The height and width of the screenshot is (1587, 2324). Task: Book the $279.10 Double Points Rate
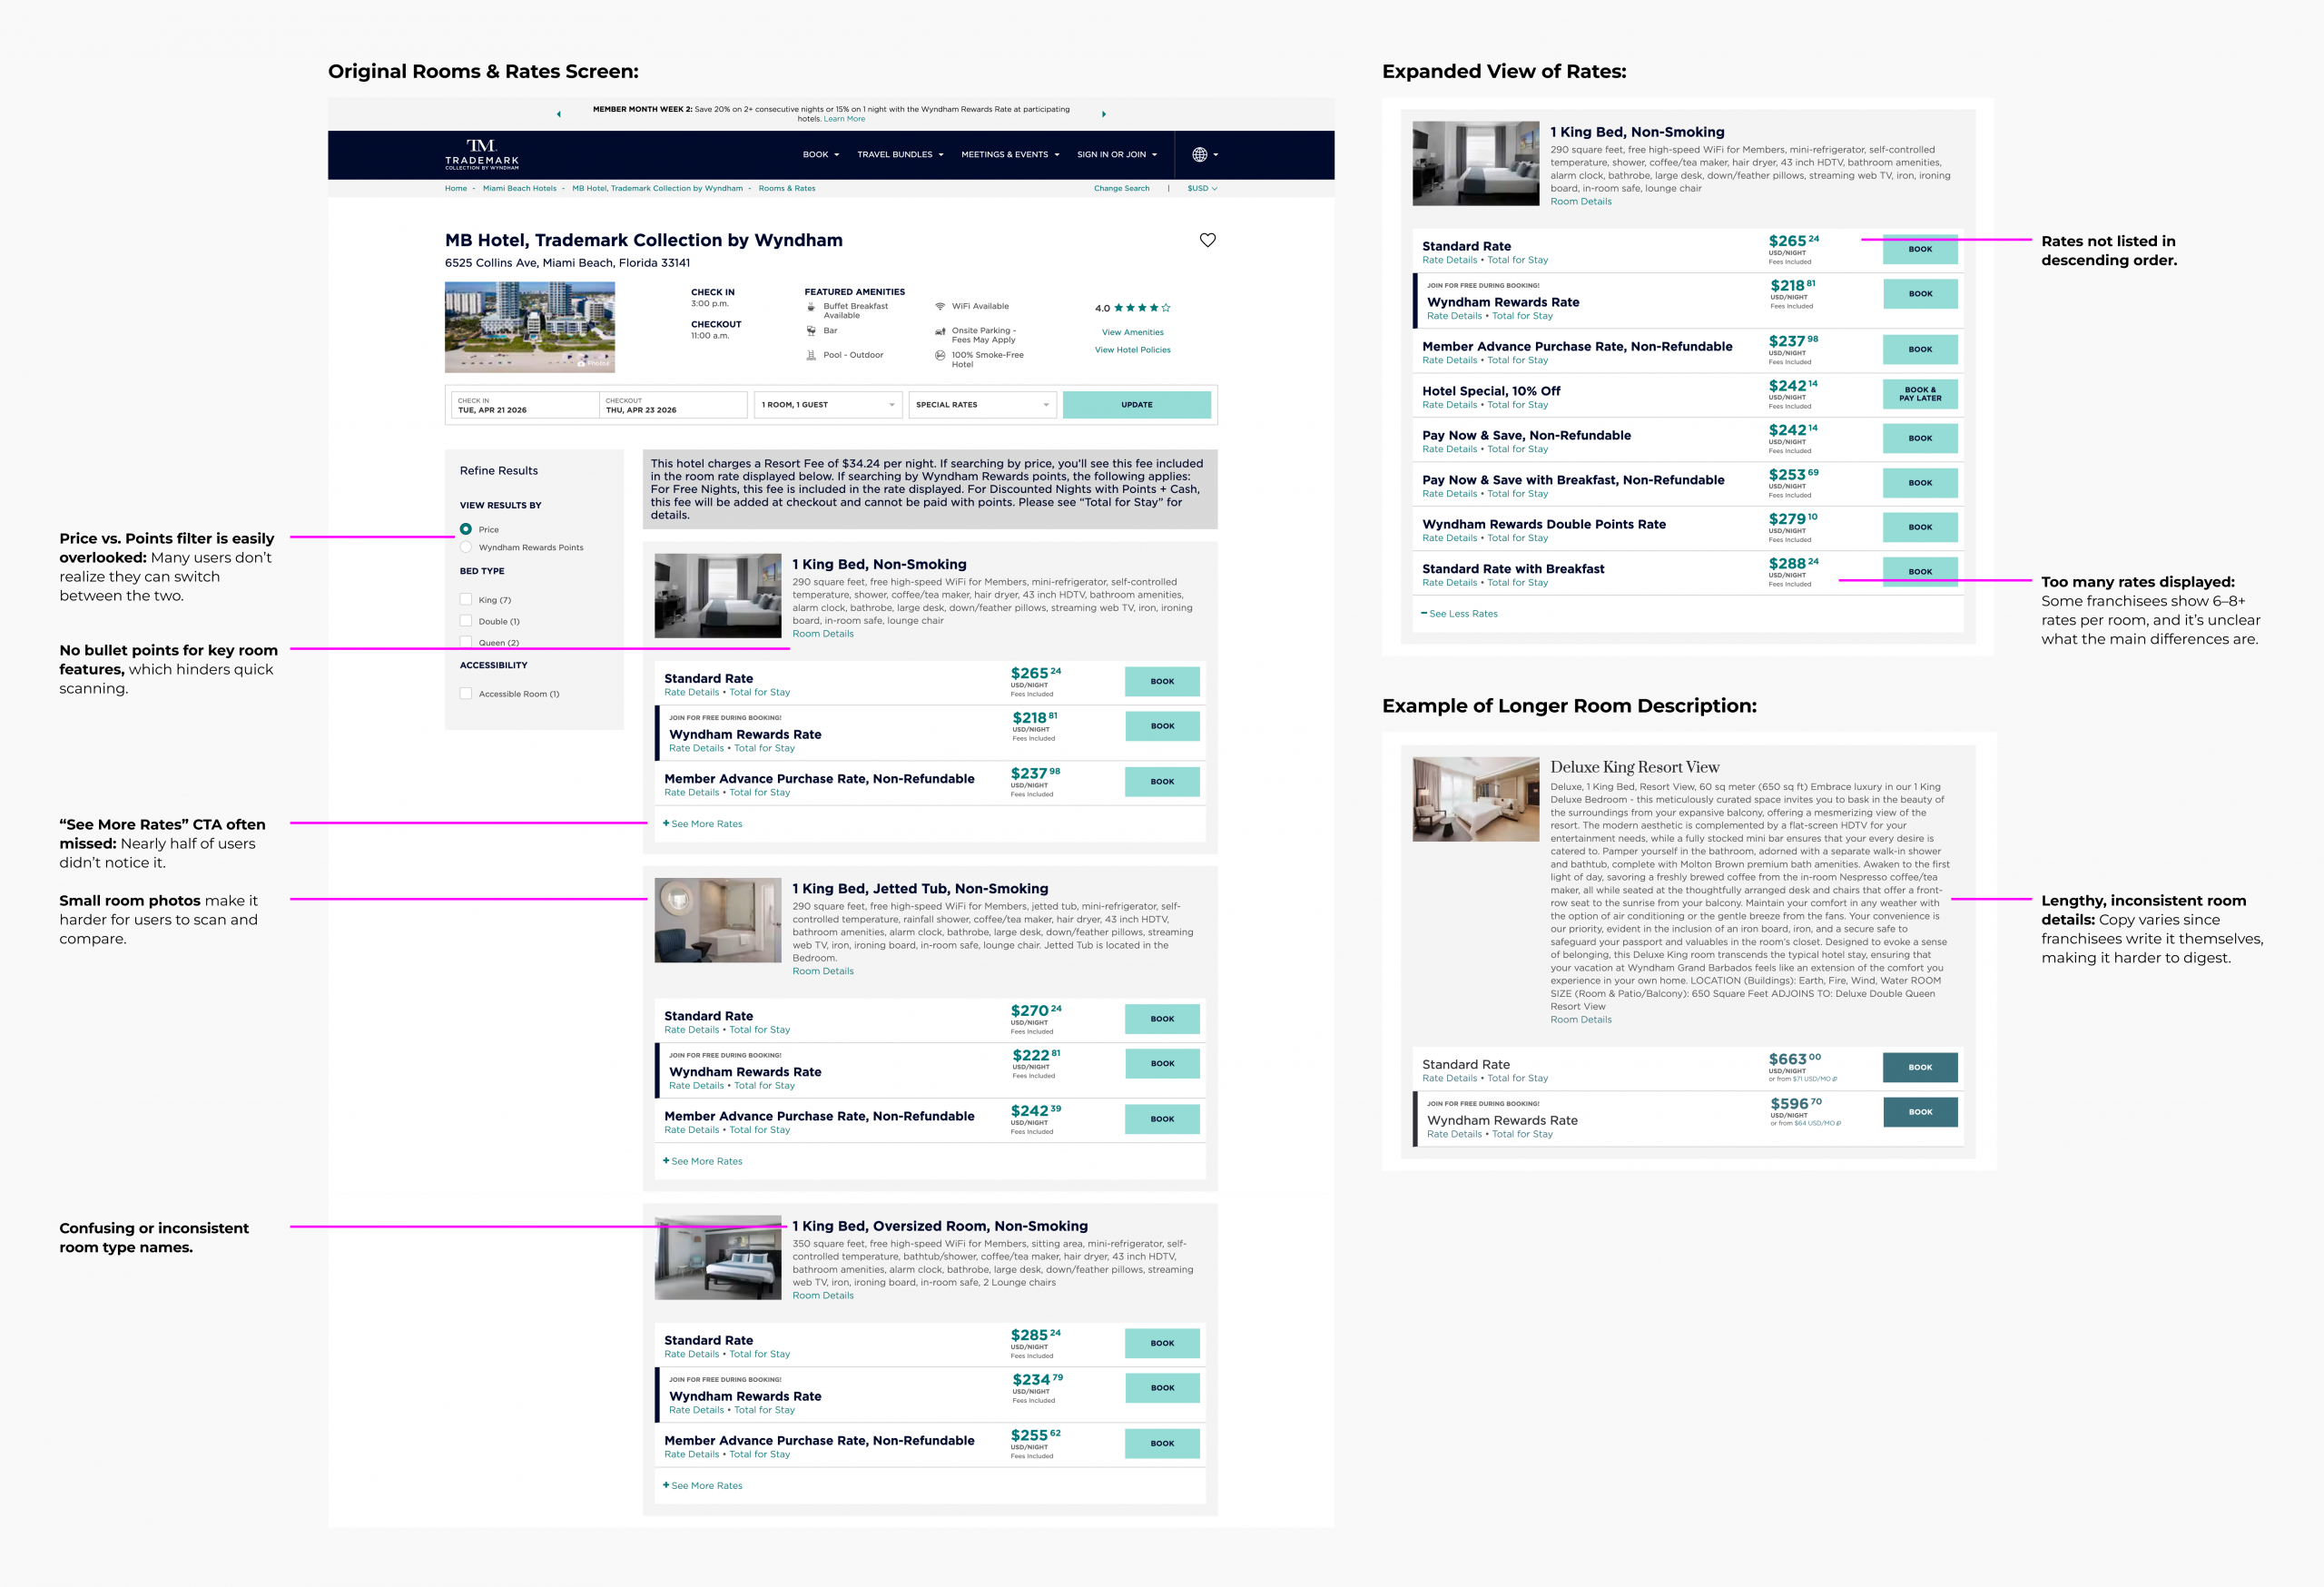point(1920,527)
